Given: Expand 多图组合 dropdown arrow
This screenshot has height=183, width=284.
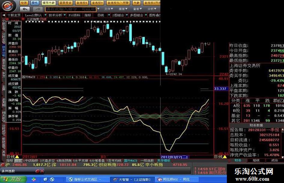Looking at the screenshot, I should coord(146,15).
